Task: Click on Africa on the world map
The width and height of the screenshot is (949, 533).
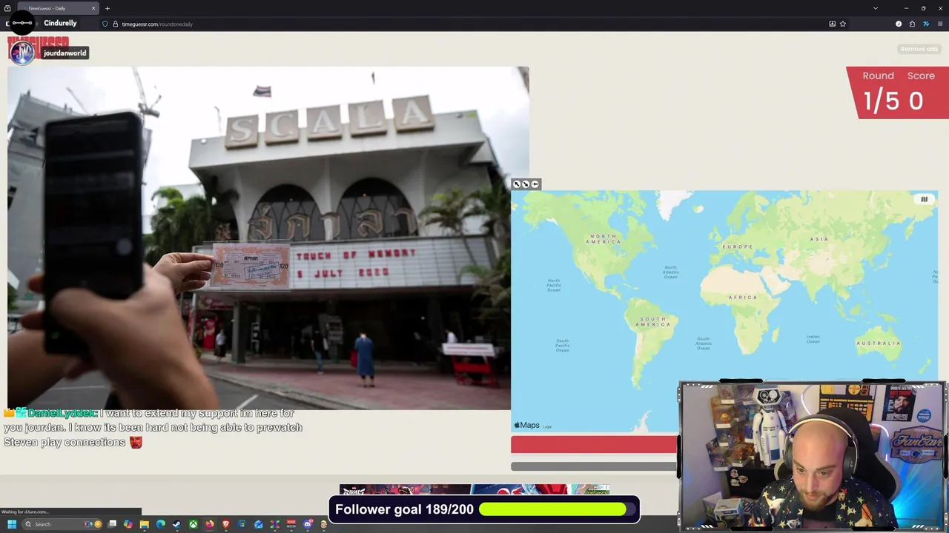Action: 743,297
